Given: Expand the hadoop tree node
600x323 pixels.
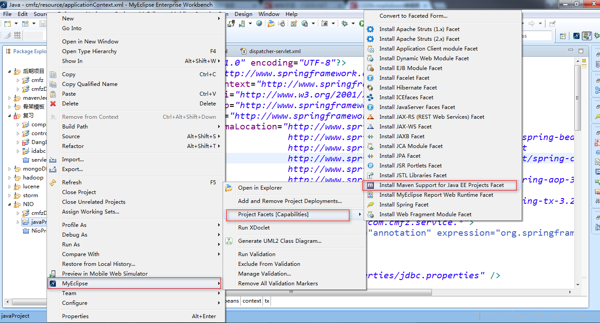Looking at the screenshot, I should tap(10, 178).
